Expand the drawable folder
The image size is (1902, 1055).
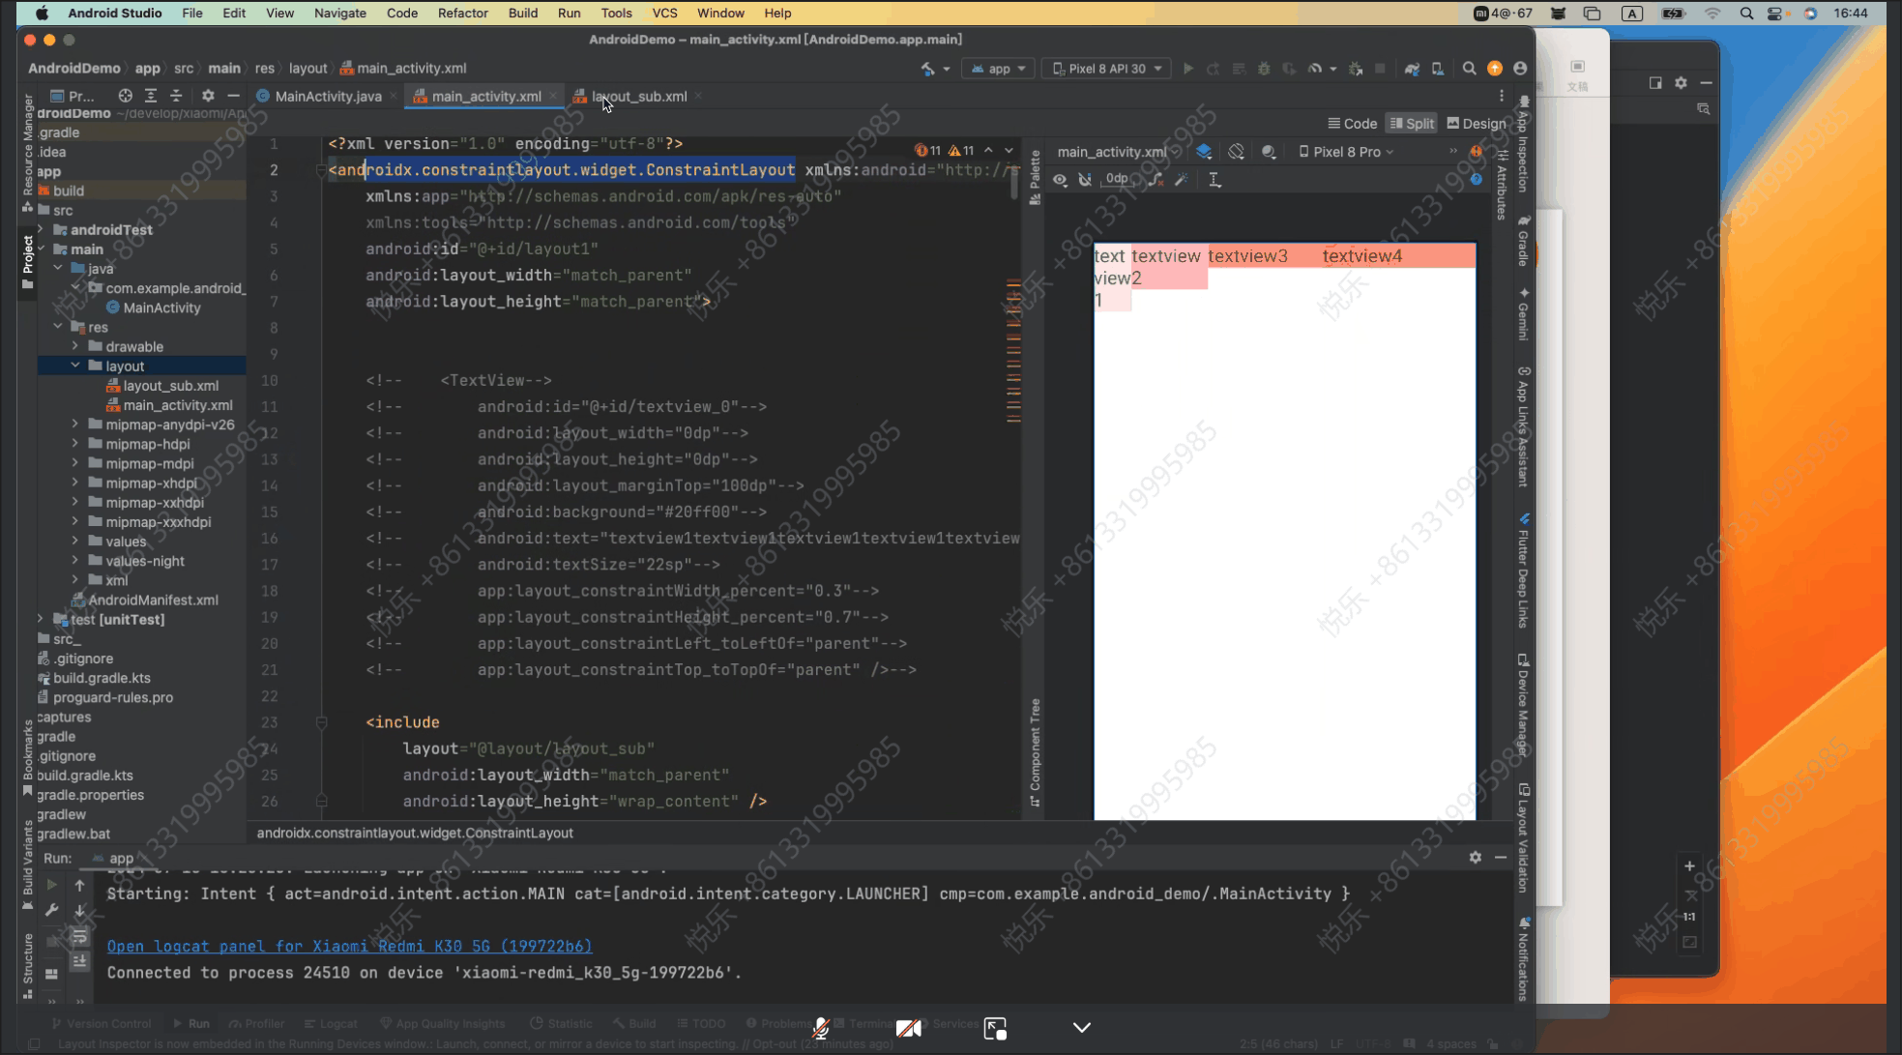[75, 346]
